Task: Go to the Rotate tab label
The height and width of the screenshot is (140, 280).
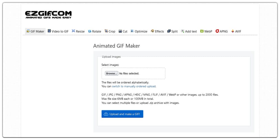Action: pos(97,31)
